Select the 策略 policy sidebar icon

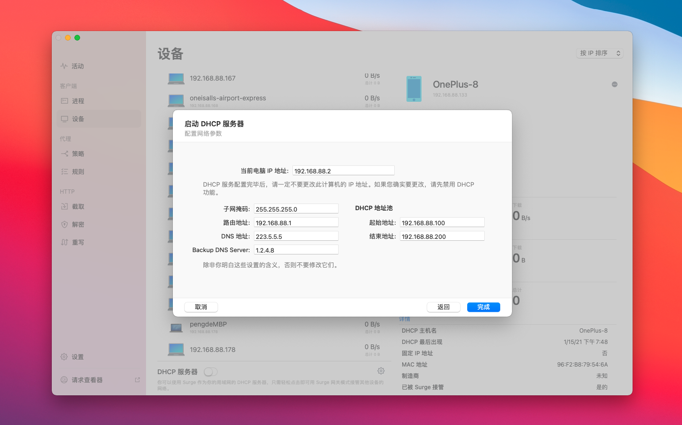pos(65,154)
